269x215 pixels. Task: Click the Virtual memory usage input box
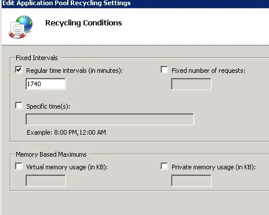point(46,180)
